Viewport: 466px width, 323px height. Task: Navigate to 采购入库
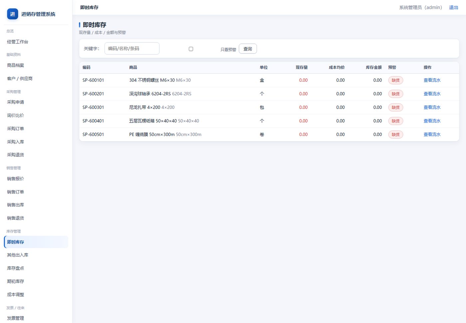pos(36,142)
